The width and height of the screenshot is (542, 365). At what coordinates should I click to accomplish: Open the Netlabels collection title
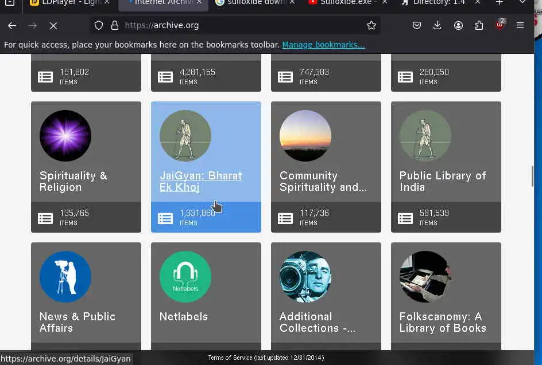pos(184,316)
